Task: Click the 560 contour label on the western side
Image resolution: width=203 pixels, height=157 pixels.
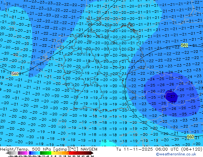Action: tap(15, 74)
